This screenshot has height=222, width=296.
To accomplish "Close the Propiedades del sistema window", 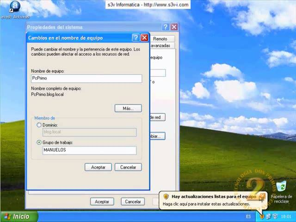I will pos(174,27).
